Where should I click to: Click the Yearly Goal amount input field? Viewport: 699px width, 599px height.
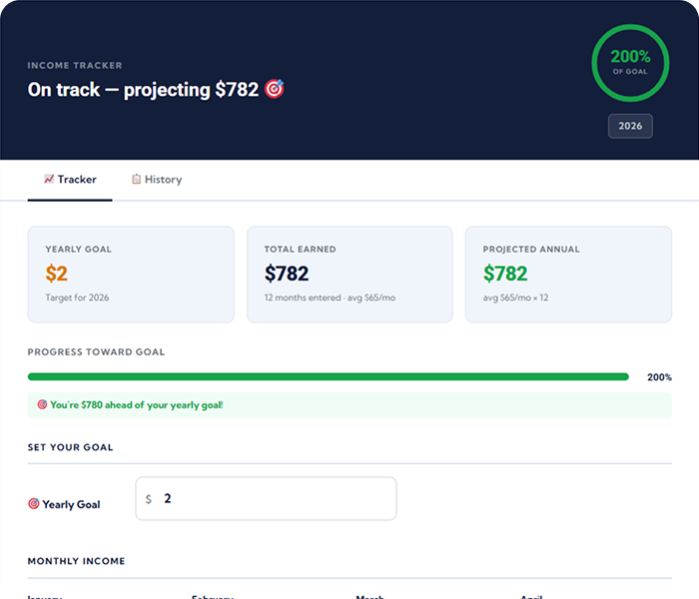tap(267, 499)
